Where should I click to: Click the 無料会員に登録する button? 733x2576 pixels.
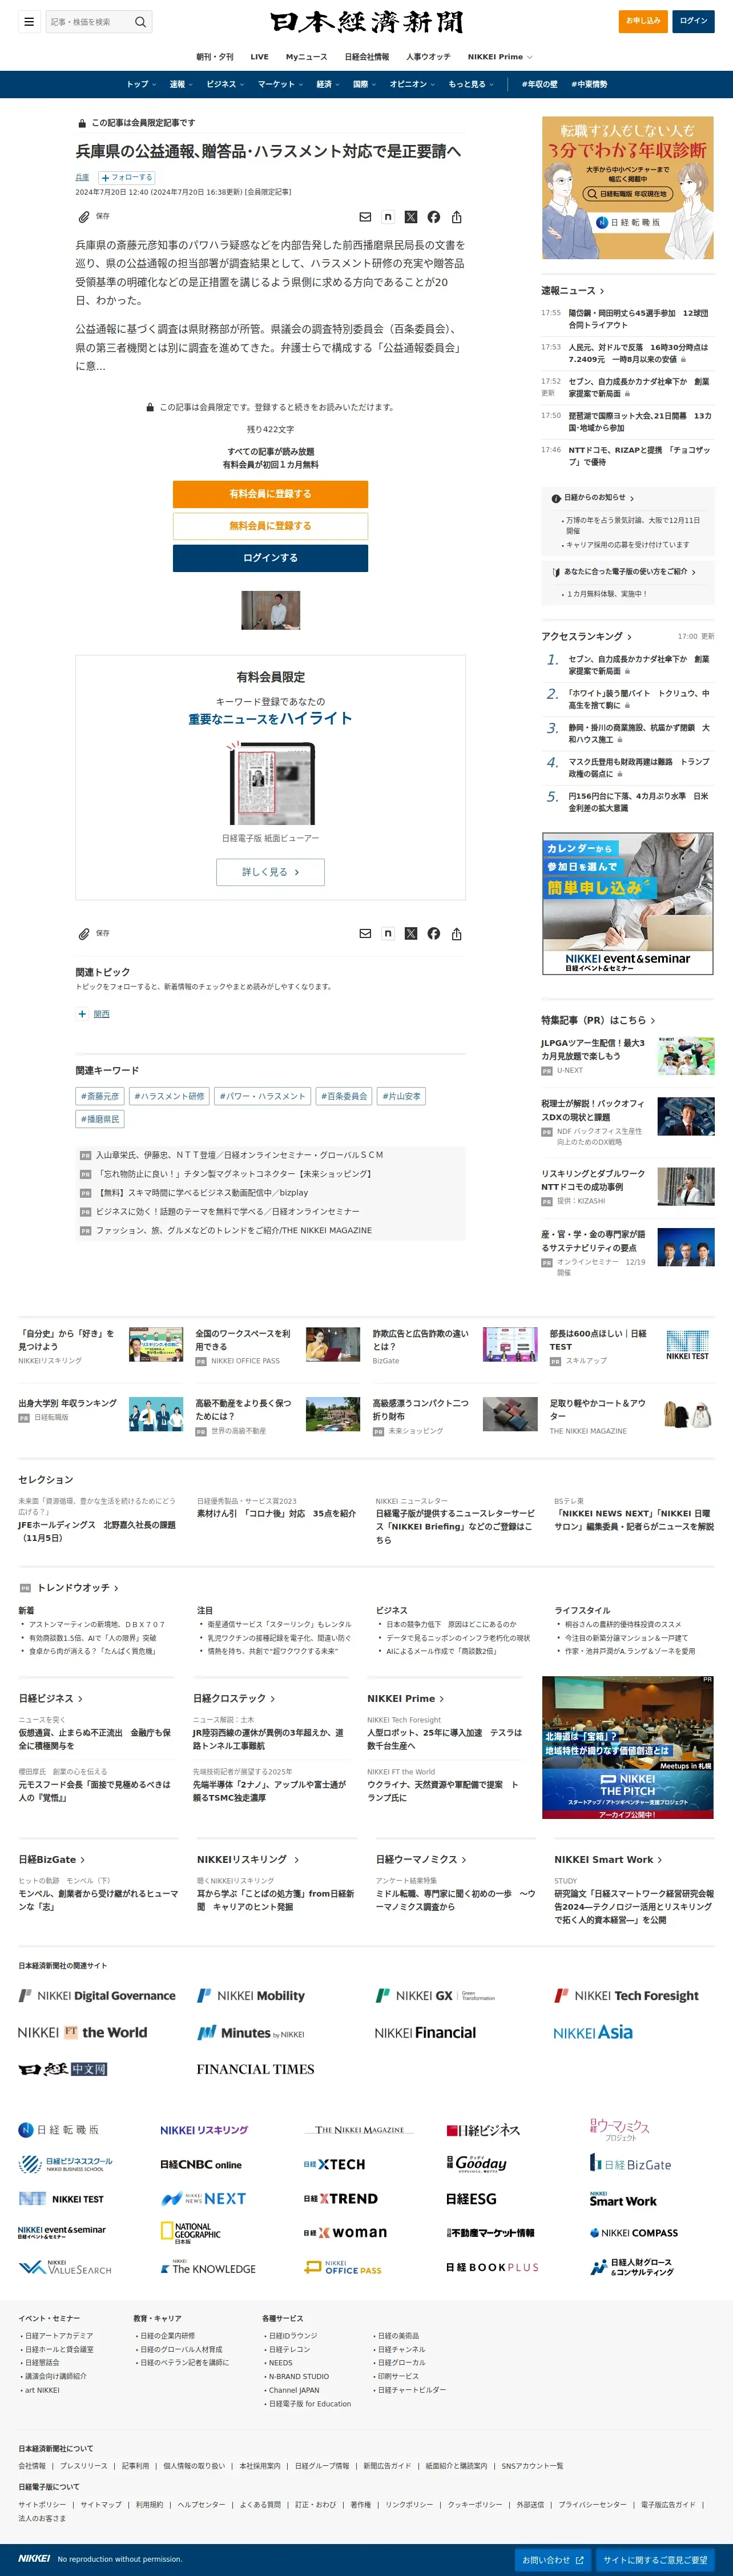[270, 526]
